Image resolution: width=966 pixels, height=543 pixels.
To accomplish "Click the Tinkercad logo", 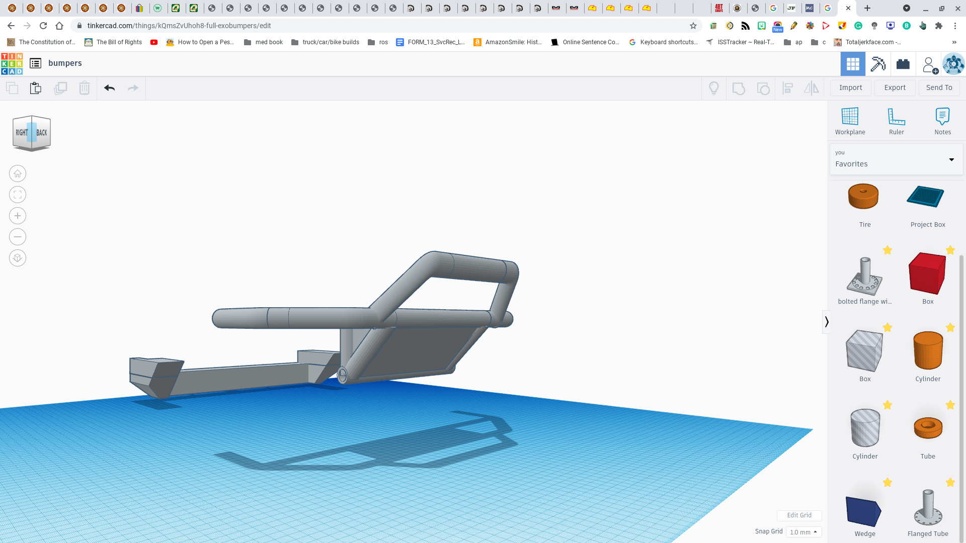I will [x=12, y=63].
